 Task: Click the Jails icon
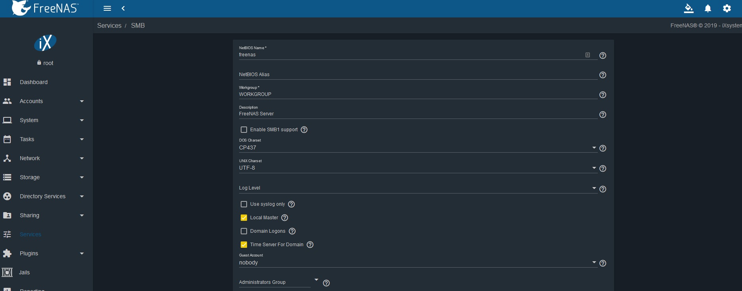coord(7,272)
